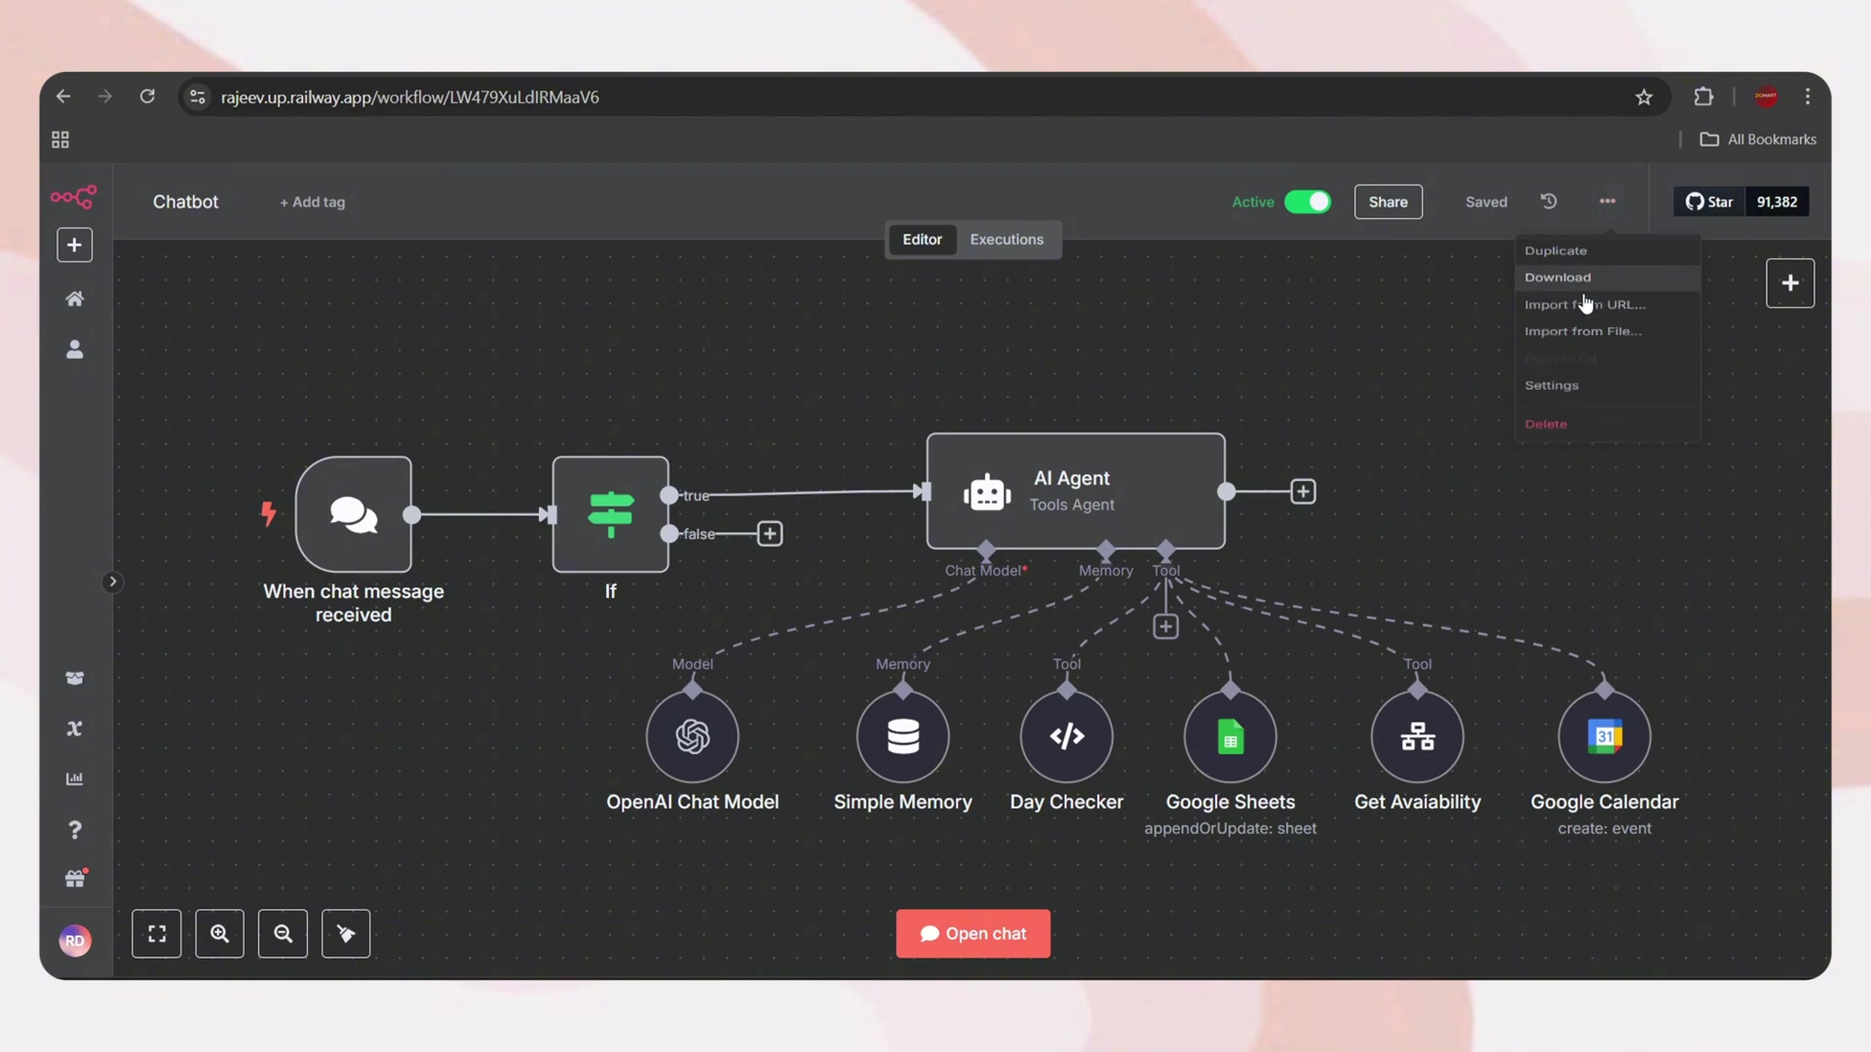Click the Google Sheets node icon
The height and width of the screenshot is (1052, 1871).
pyautogui.click(x=1230, y=736)
